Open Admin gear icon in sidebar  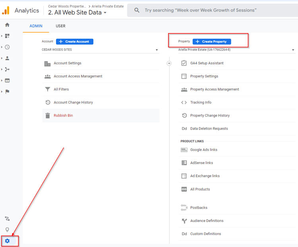click(7, 241)
